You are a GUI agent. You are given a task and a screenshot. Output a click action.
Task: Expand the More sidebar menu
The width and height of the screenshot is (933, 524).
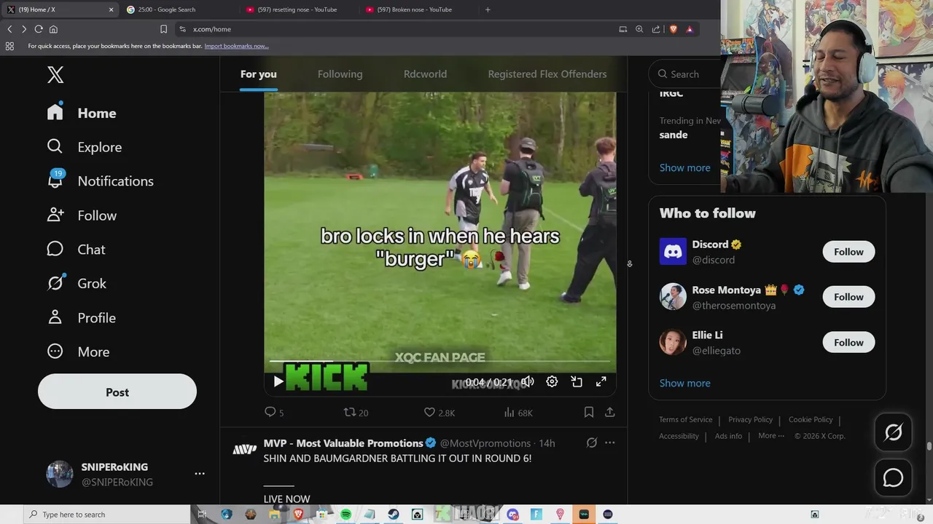pyautogui.click(x=78, y=352)
